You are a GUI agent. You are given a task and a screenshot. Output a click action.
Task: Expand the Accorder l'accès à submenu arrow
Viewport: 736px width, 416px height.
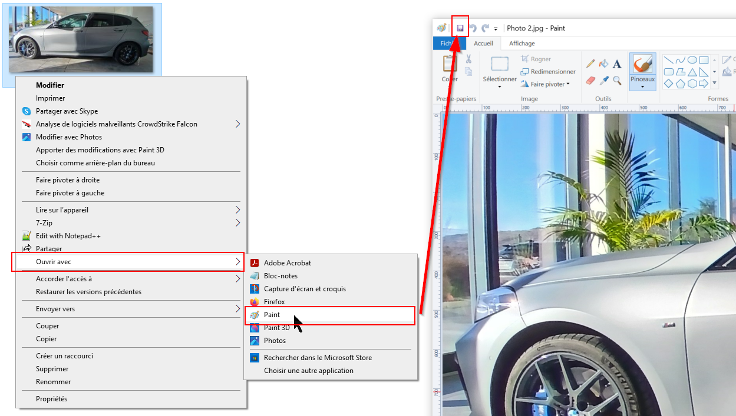pyautogui.click(x=238, y=279)
